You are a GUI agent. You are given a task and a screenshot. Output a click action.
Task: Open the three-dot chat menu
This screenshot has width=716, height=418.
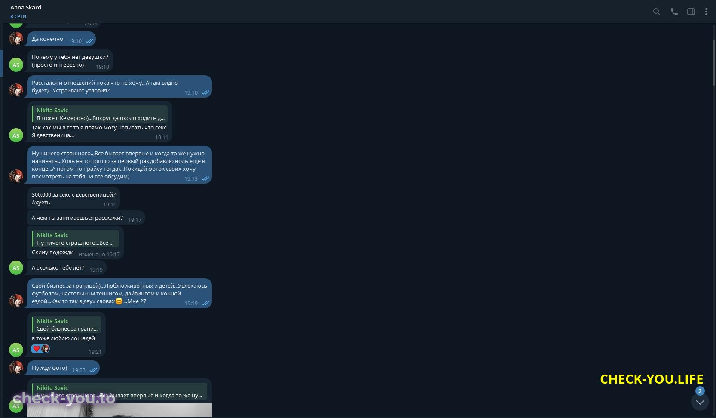pos(706,12)
